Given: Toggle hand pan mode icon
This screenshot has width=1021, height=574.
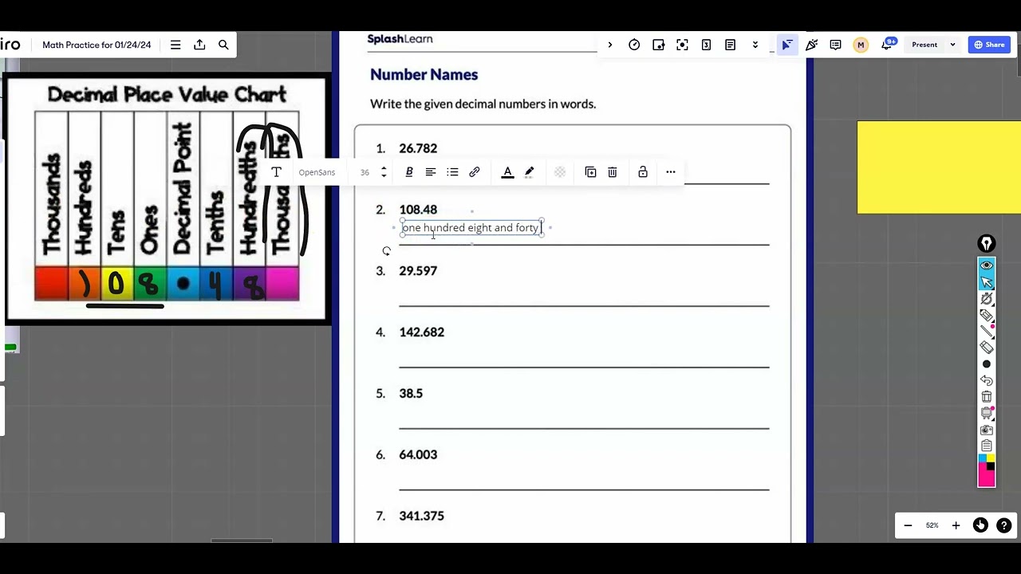Looking at the screenshot, I should click(980, 525).
